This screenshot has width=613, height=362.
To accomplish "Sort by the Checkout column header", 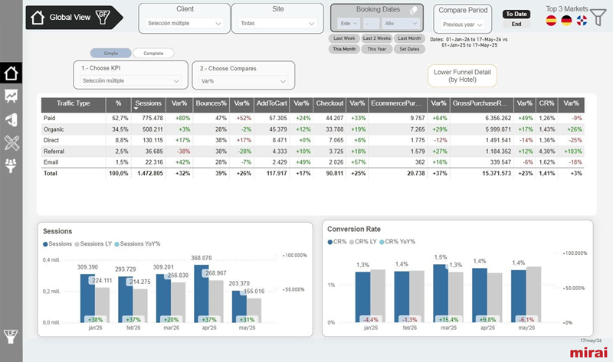I will [x=329, y=103].
